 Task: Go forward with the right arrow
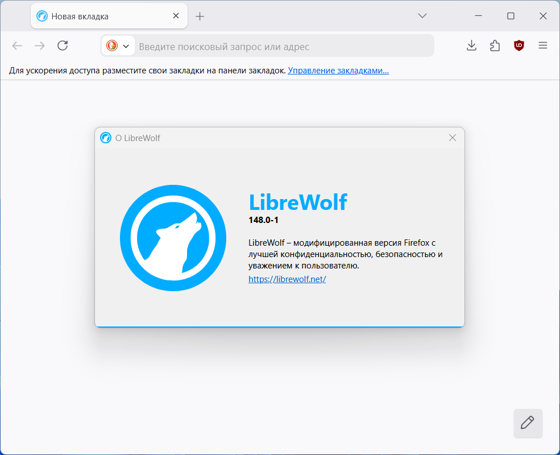40,45
